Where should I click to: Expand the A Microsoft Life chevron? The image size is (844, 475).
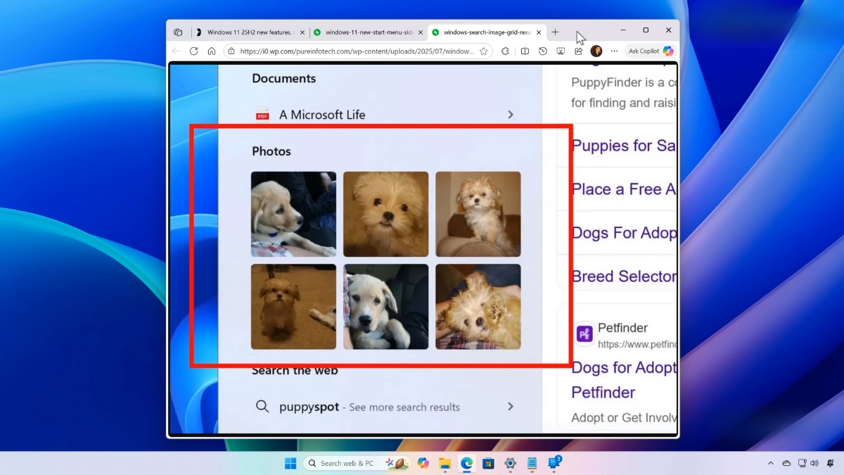point(511,115)
